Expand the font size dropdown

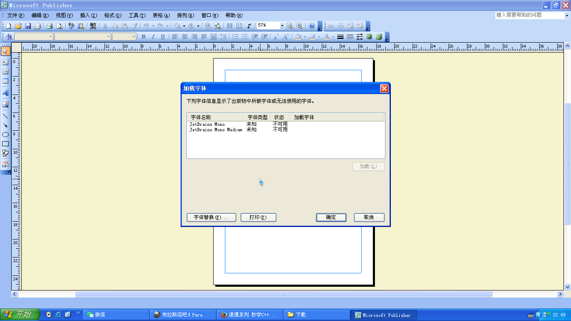134,37
